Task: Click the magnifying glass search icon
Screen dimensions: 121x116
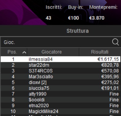Action: [115, 42]
